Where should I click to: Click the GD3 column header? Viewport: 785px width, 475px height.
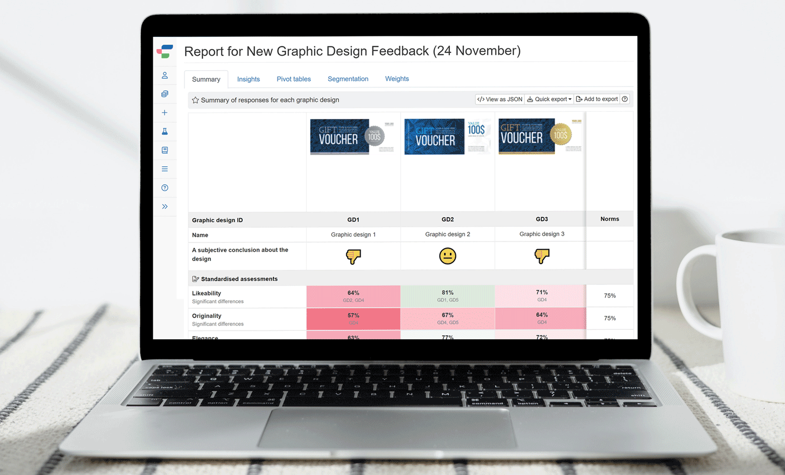542,219
